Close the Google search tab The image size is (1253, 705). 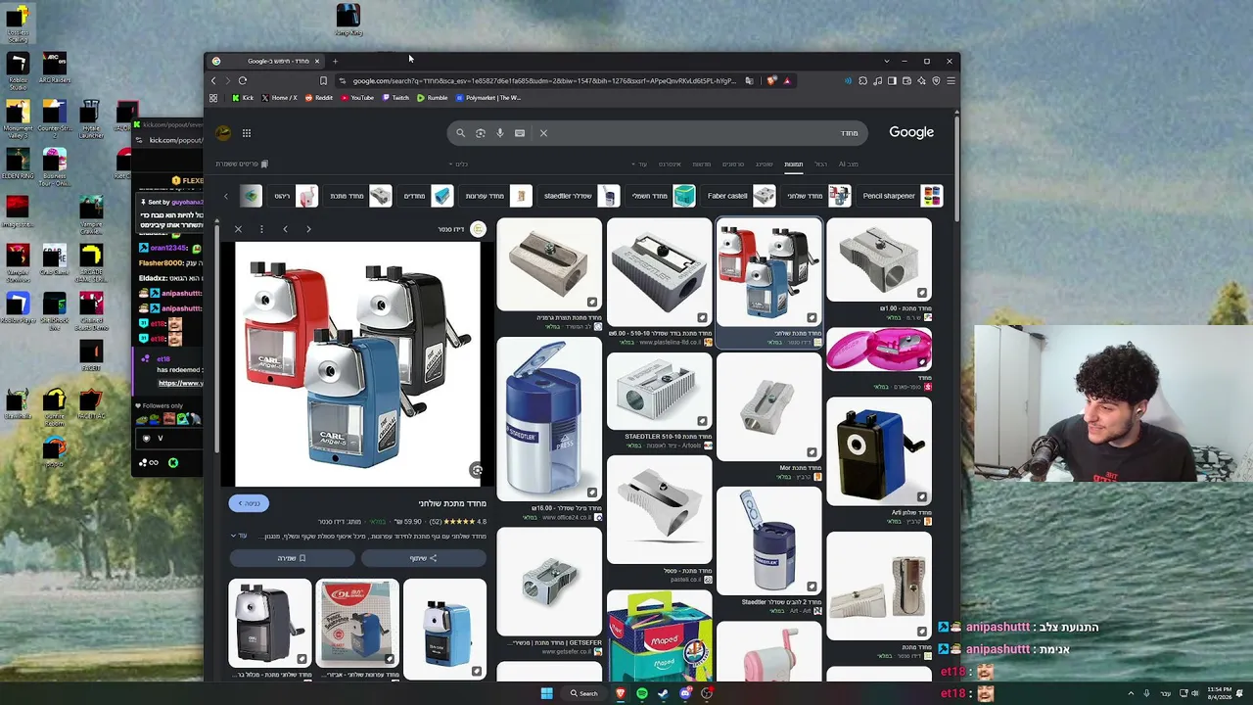pos(316,62)
